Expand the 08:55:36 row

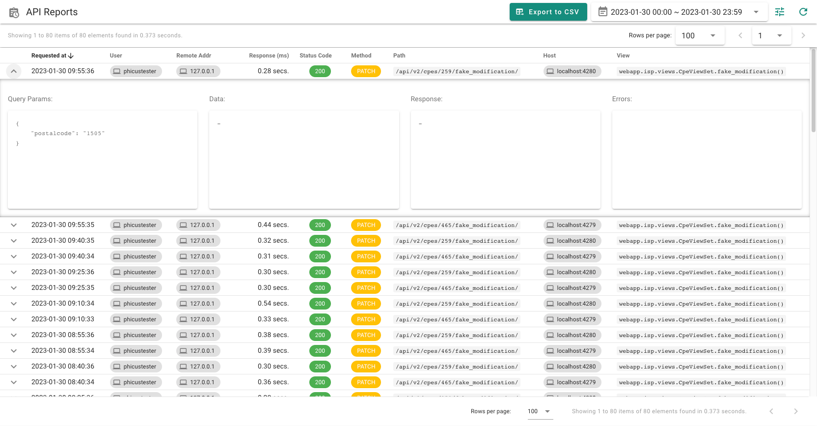pos(14,335)
